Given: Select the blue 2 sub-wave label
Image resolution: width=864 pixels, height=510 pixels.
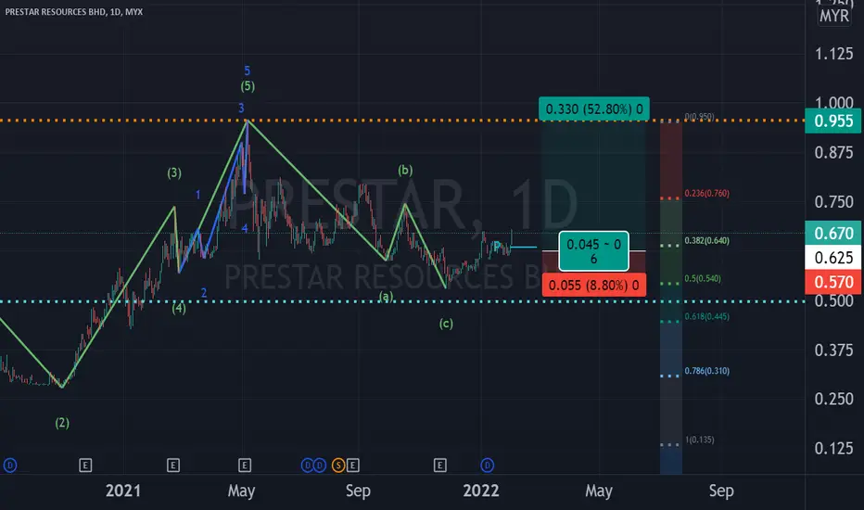Looking at the screenshot, I should pos(204,293).
